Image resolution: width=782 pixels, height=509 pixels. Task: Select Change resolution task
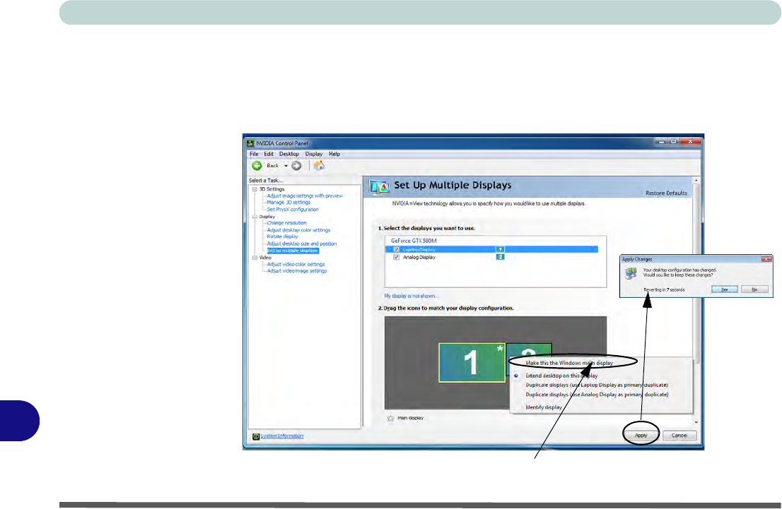(x=286, y=223)
